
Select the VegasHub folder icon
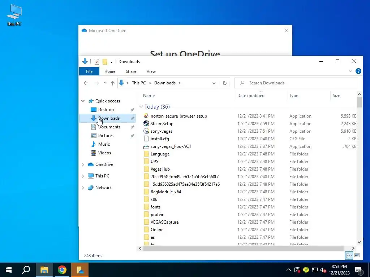tap(146, 169)
